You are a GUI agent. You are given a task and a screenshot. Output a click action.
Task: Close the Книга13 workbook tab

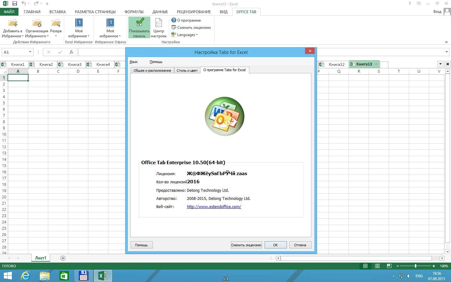coord(376,64)
